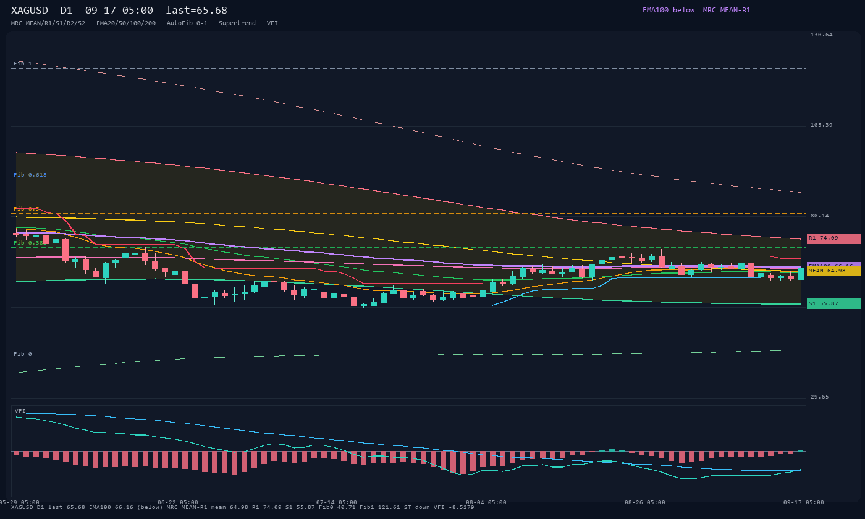
Task: Click the 08-04 05:00 date on the time axis
Action: coord(486,502)
